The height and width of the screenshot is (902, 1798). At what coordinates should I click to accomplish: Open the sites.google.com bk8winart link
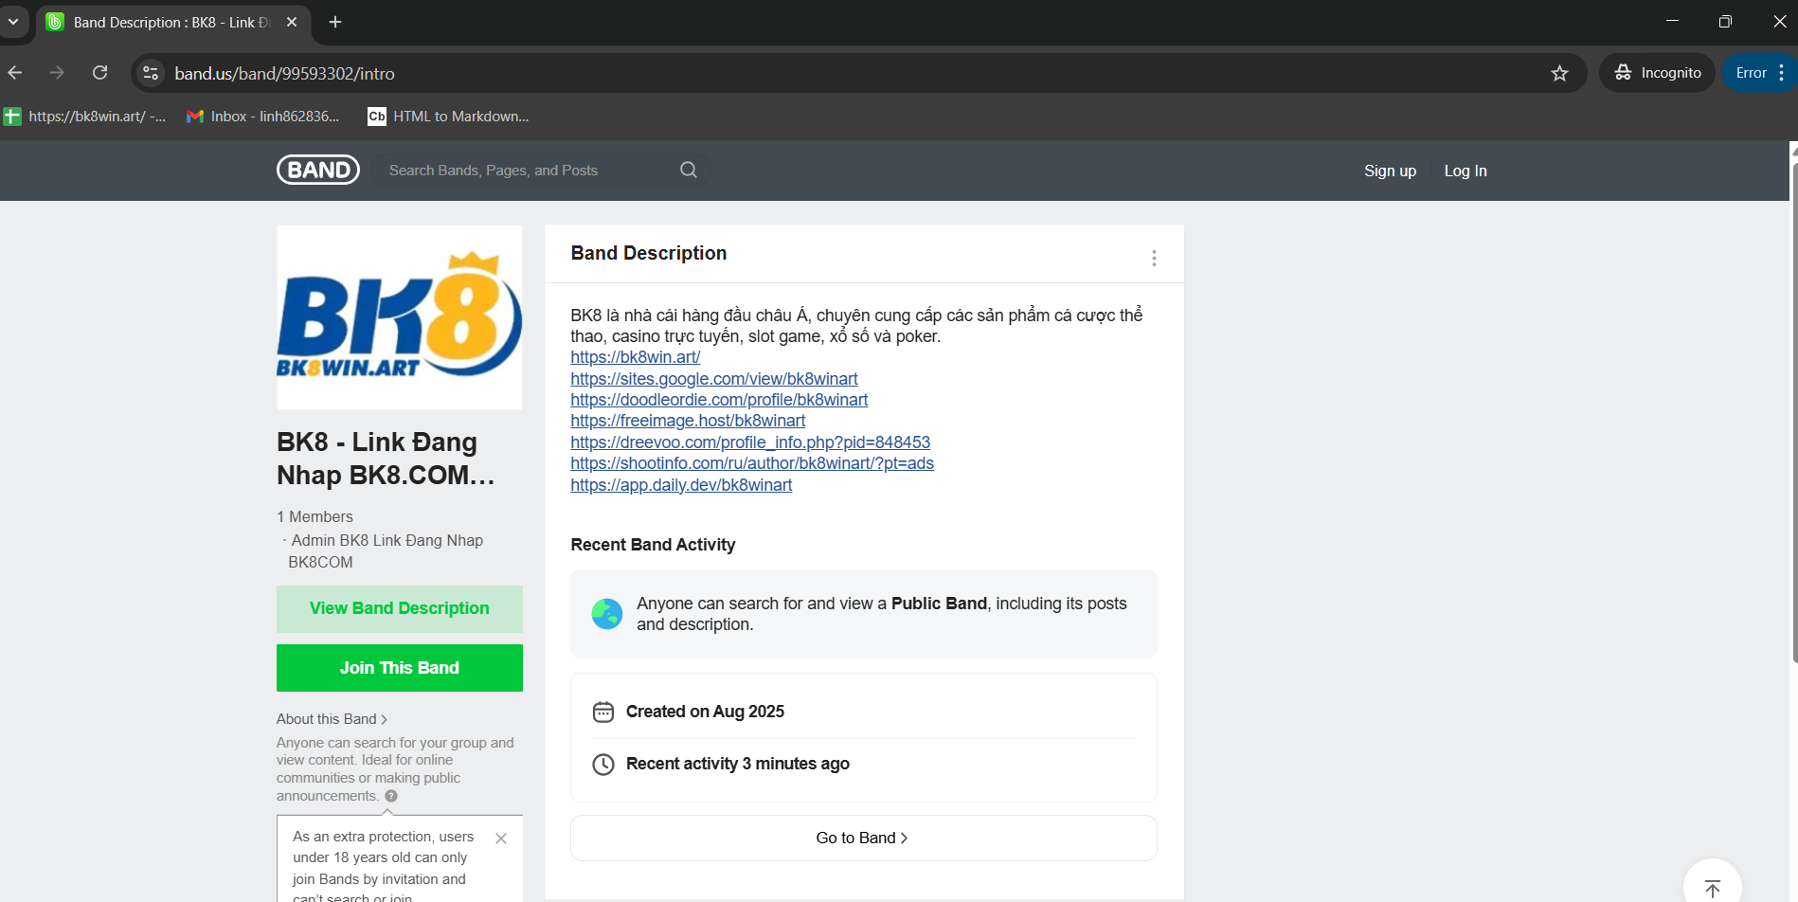pyautogui.click(x=713, y=379)
